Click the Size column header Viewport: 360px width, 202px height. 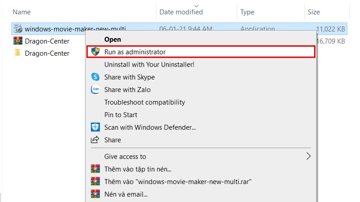314,12
